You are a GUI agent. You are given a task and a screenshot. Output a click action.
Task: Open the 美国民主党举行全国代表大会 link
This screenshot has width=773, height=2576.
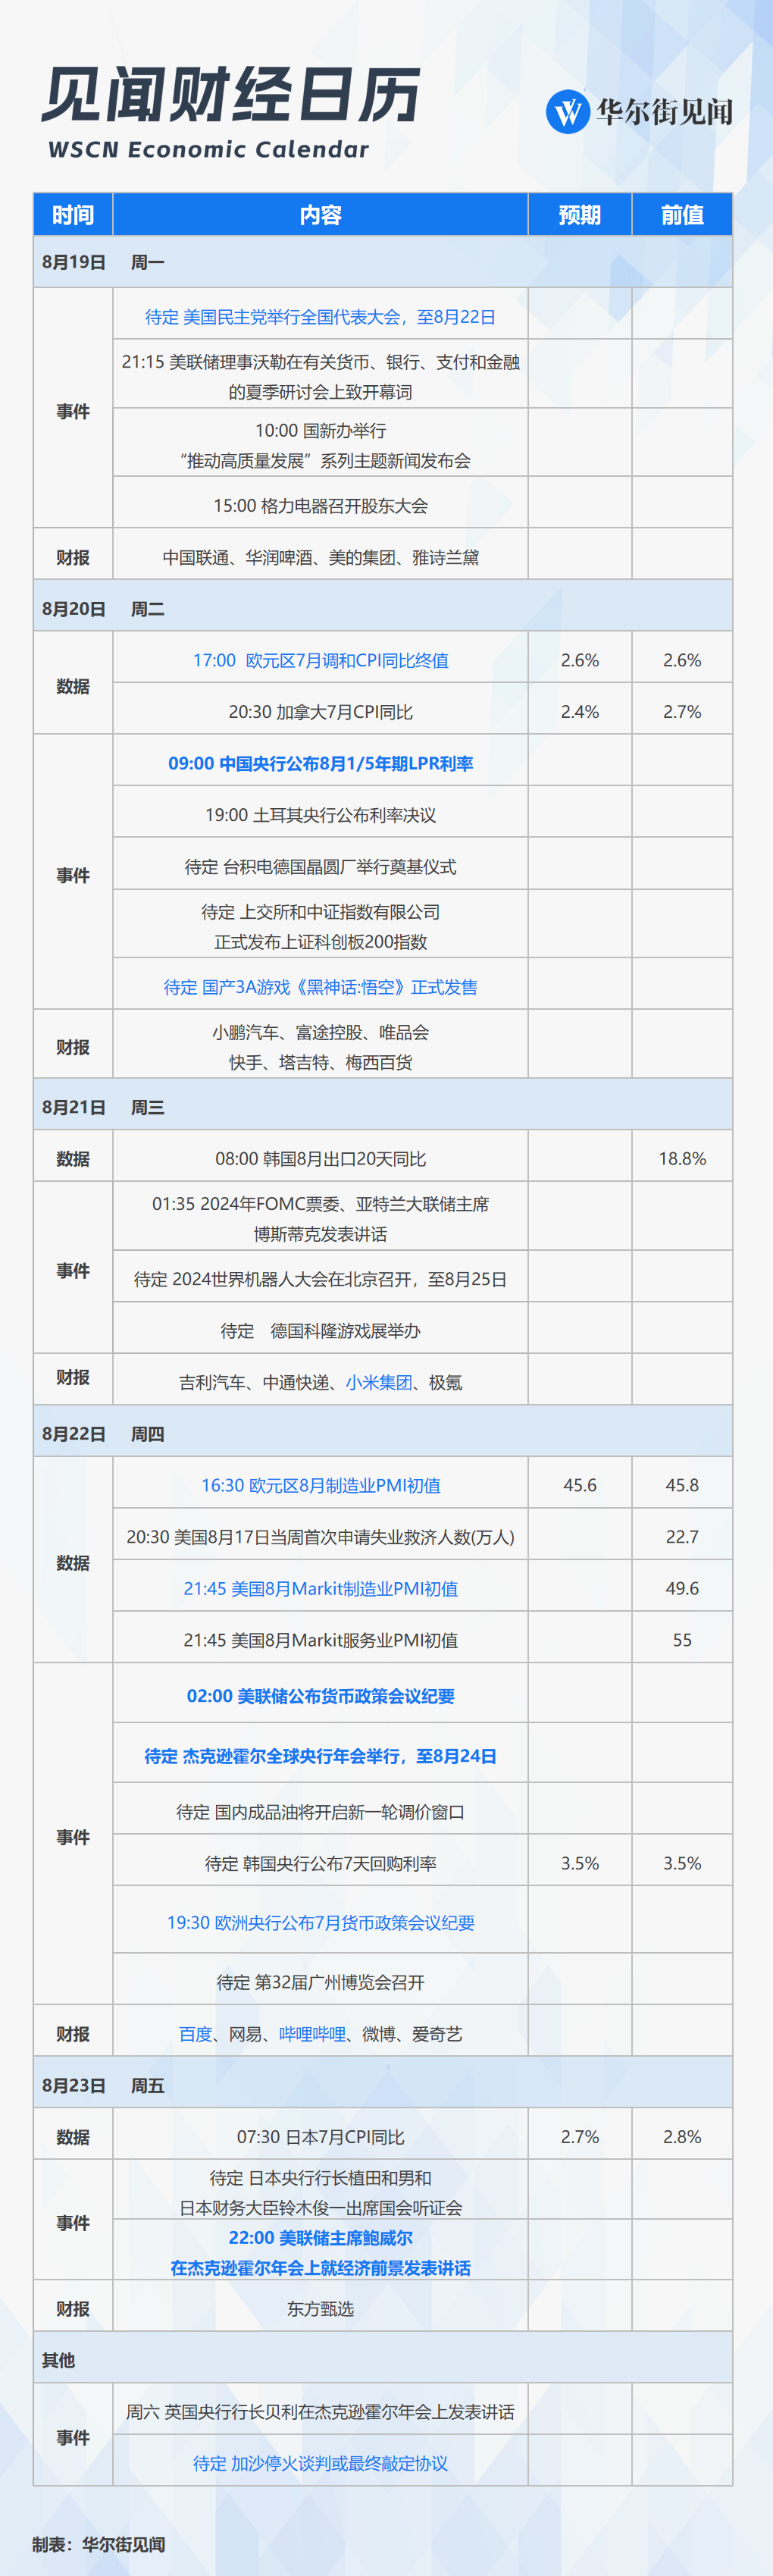pos(320,317)
